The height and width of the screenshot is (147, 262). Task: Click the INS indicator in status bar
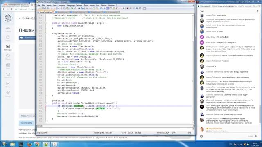pos(190,133)
